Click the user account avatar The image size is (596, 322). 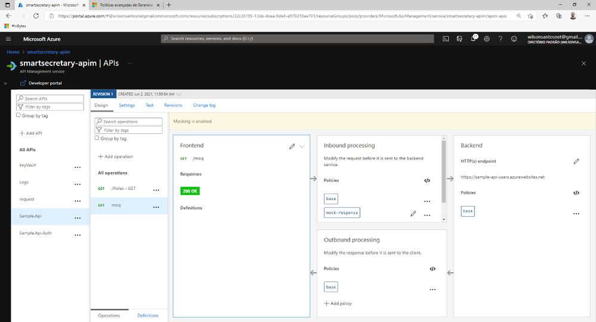coord(589,39)
